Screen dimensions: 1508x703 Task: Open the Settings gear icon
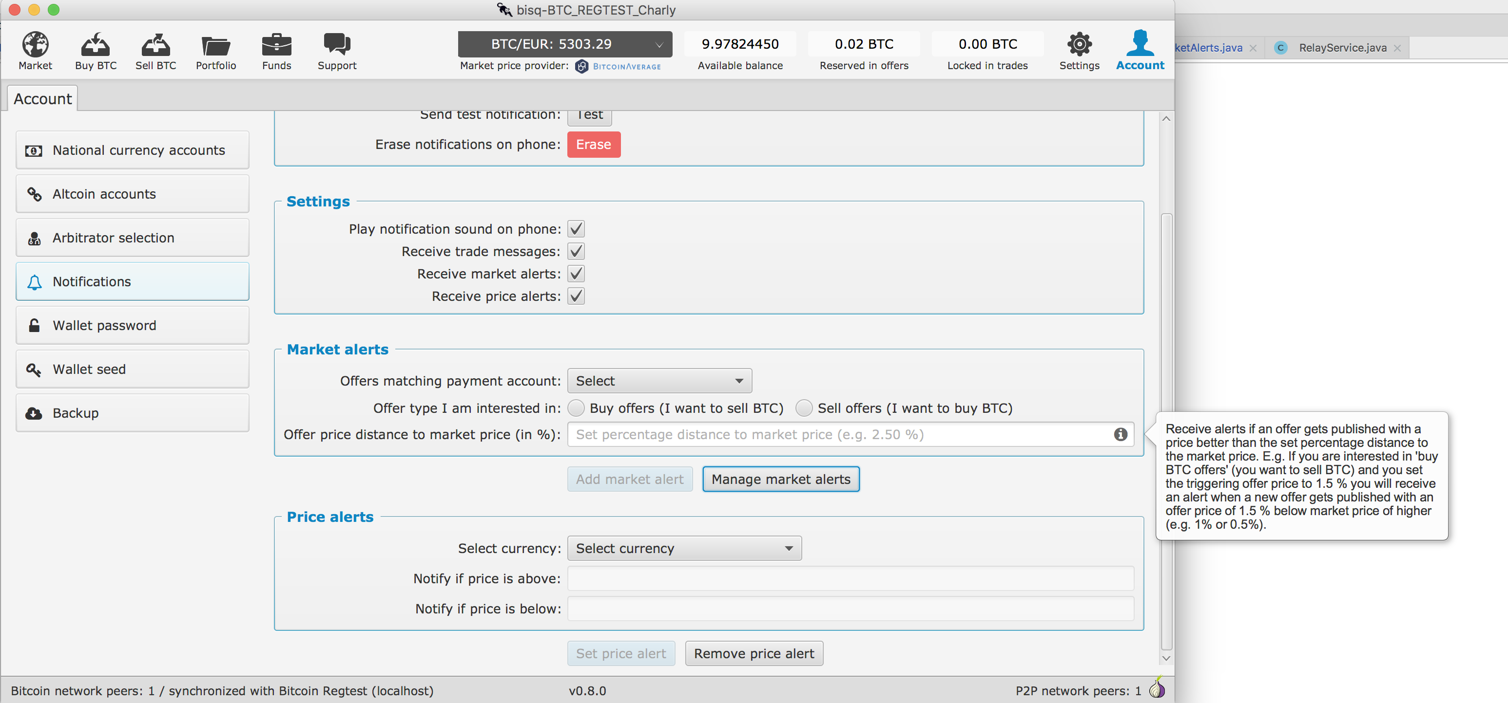point(1079,44)
